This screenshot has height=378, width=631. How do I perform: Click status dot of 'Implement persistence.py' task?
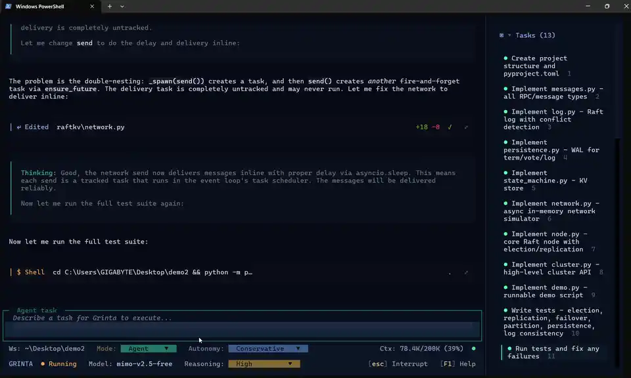pos(505,142)
